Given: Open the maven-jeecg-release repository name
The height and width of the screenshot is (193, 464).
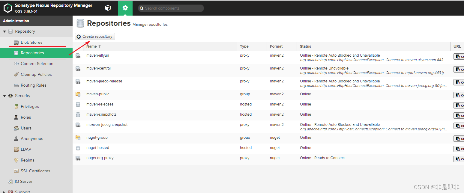Looking at the screenshot, I should tap(104, 81).
